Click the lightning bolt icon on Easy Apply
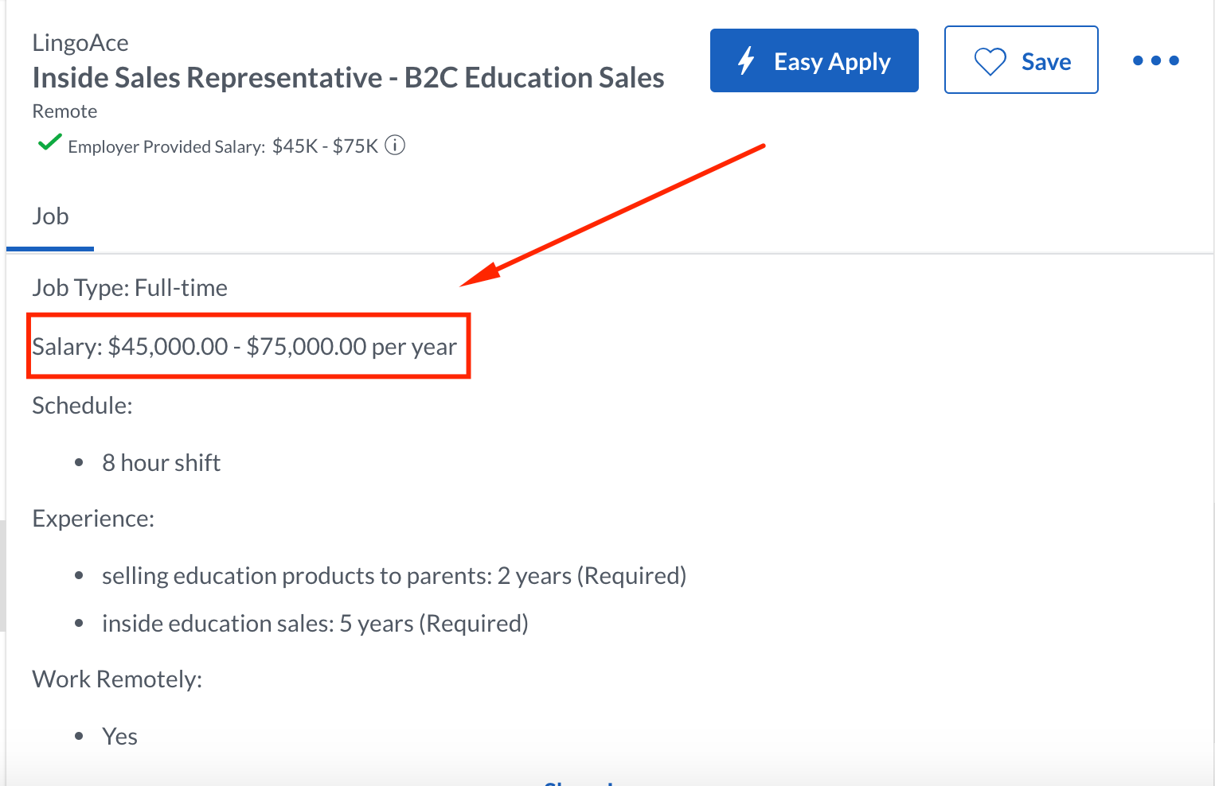The image size is (1215, 786). tap(746, 60)
